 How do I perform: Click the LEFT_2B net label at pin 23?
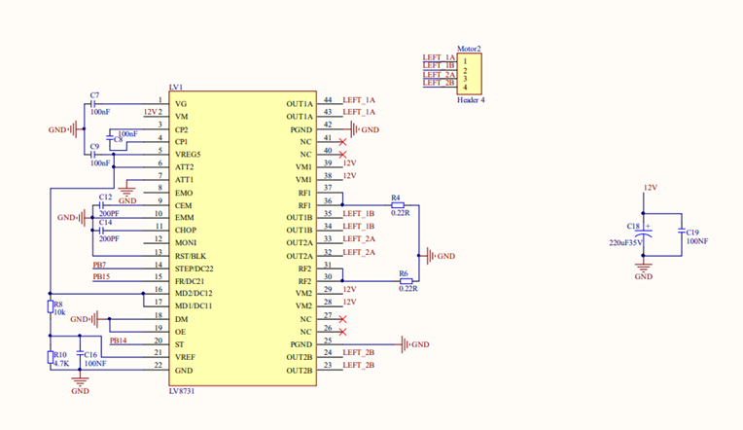pyautogui.click(x=359, y=365)
